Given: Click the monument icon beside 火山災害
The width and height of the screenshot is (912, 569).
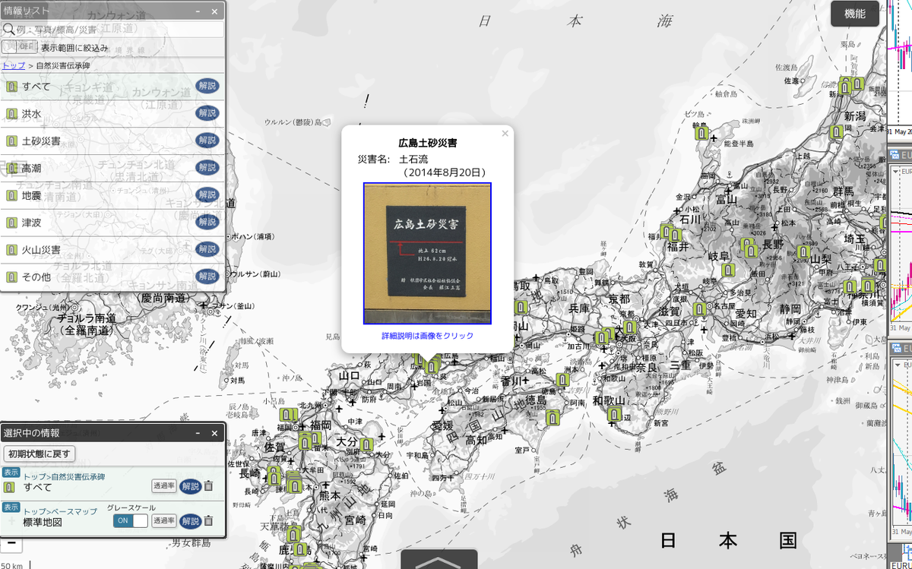Looking at the screenshot, I should pos(11,250).
